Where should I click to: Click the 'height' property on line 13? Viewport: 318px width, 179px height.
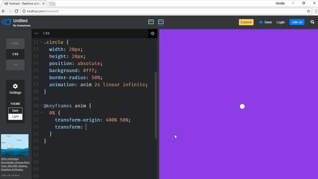coord(58,56)
